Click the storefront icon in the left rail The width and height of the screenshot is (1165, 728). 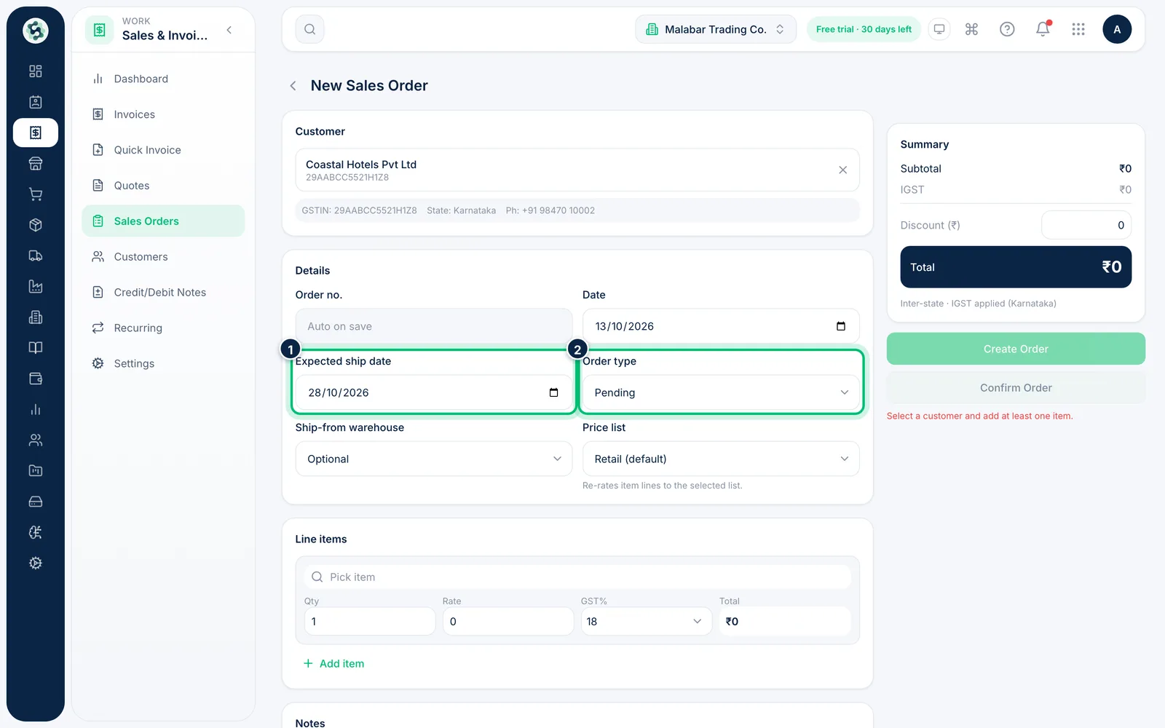[x=36, y=164]
